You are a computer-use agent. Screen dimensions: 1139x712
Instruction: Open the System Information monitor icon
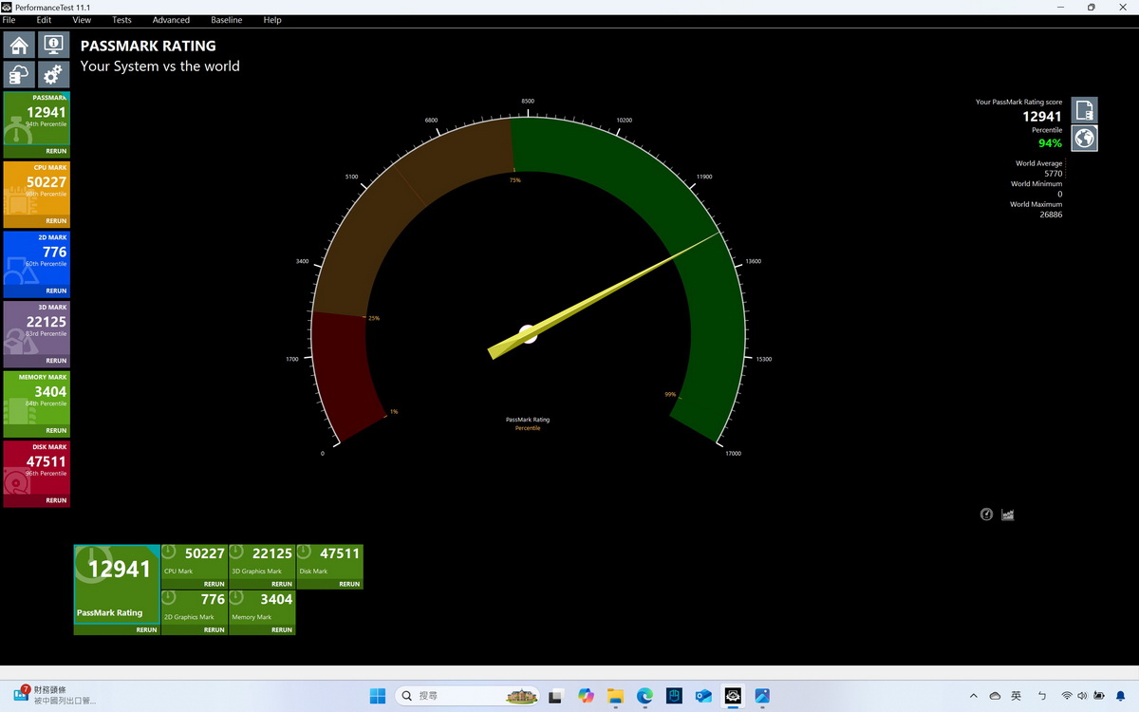pos(53,45)
